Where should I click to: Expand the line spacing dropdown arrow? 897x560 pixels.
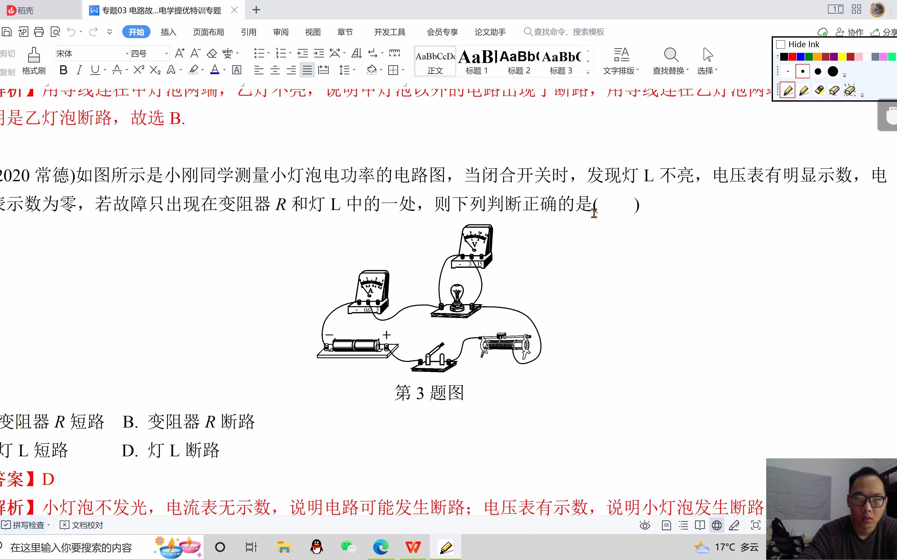[354, 70]
